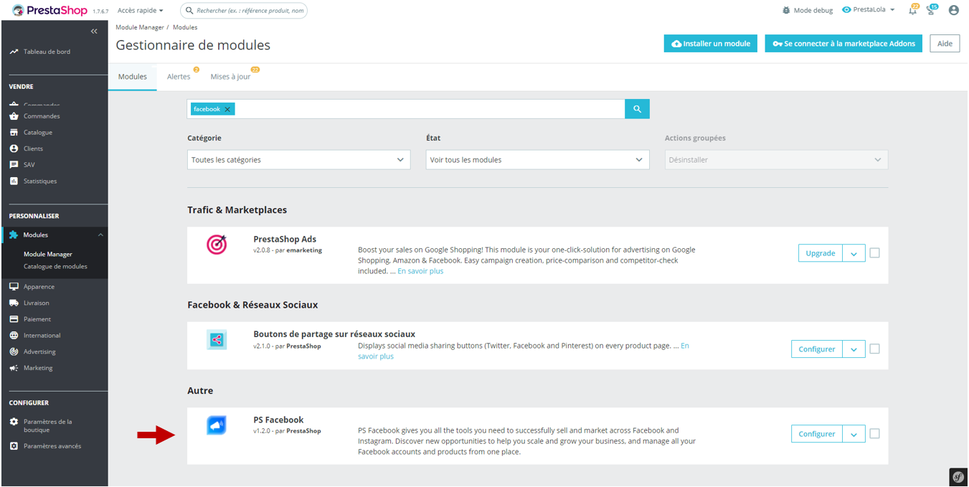
Task: Click Se connecter à la marketplace Addons
Action: (x=843, y=44)
